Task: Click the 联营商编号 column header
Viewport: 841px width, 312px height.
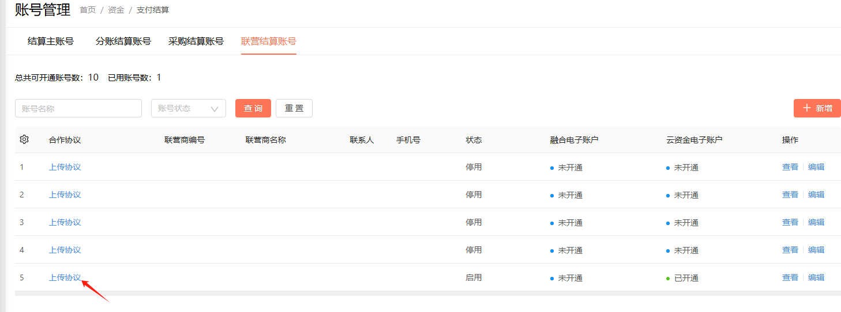Action: 185,140
